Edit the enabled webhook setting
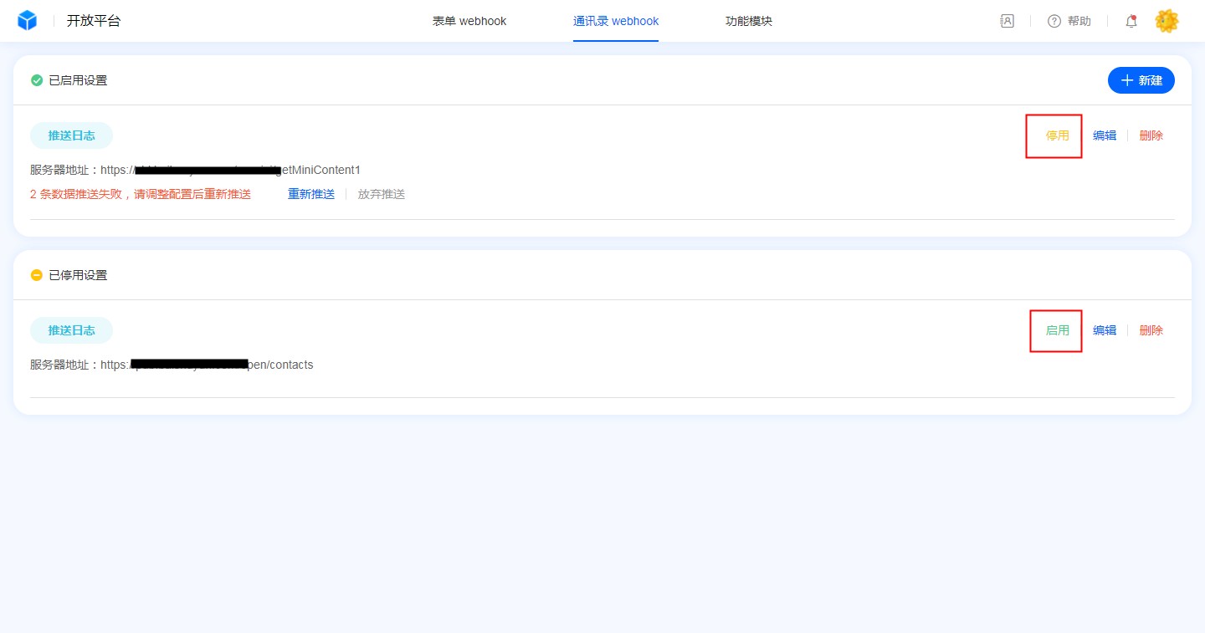Screen dimensions: 1205x633 [x=1105, y=135]
